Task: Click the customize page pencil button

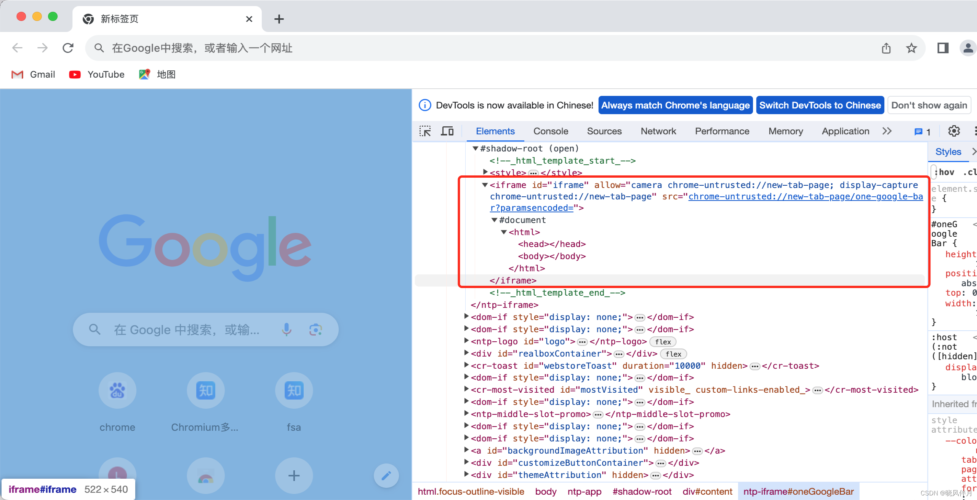Action: click(386, 476)
